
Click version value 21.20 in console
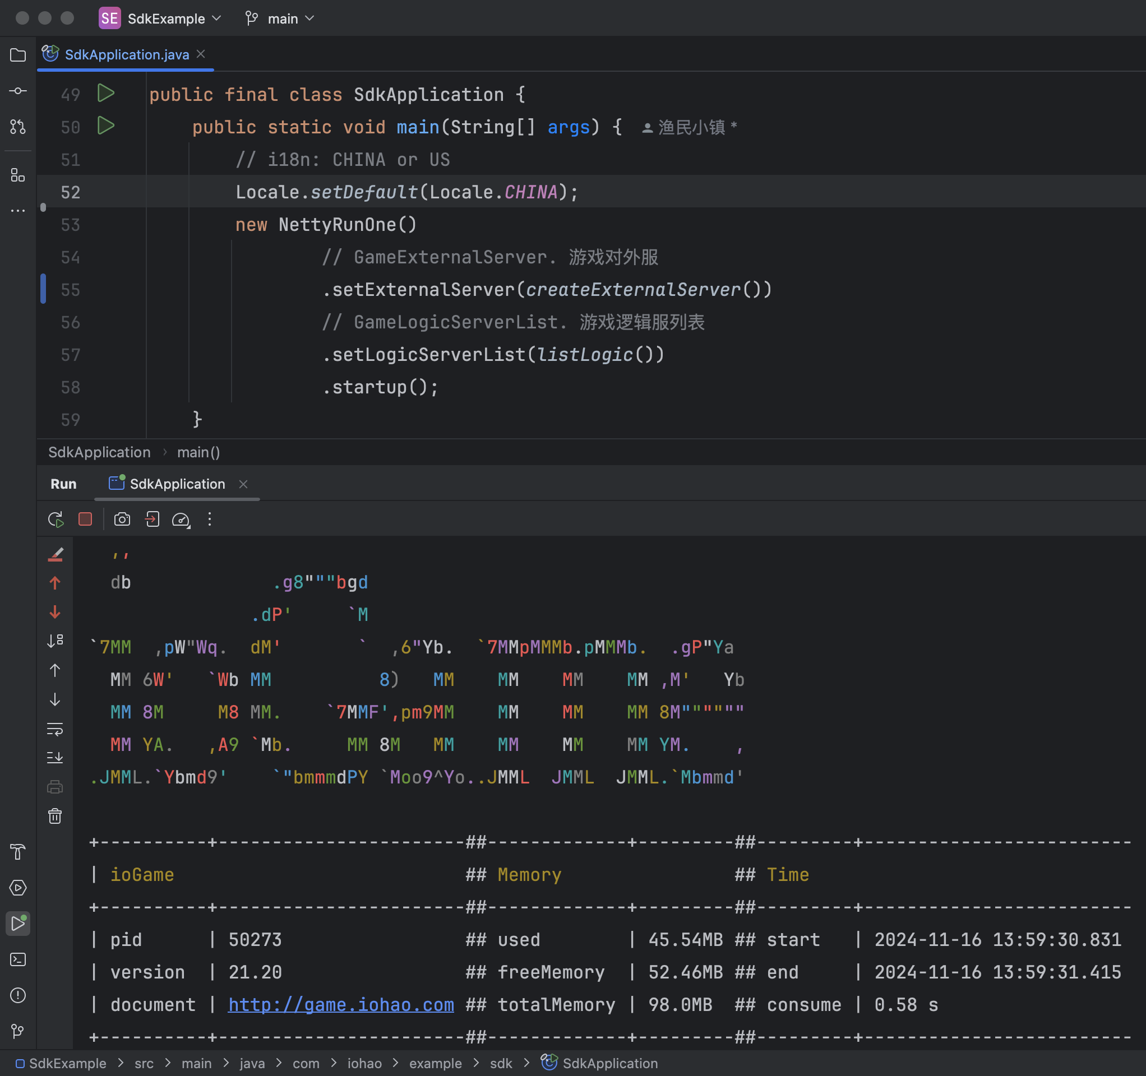pyautogui.click(x=255, y=972)
